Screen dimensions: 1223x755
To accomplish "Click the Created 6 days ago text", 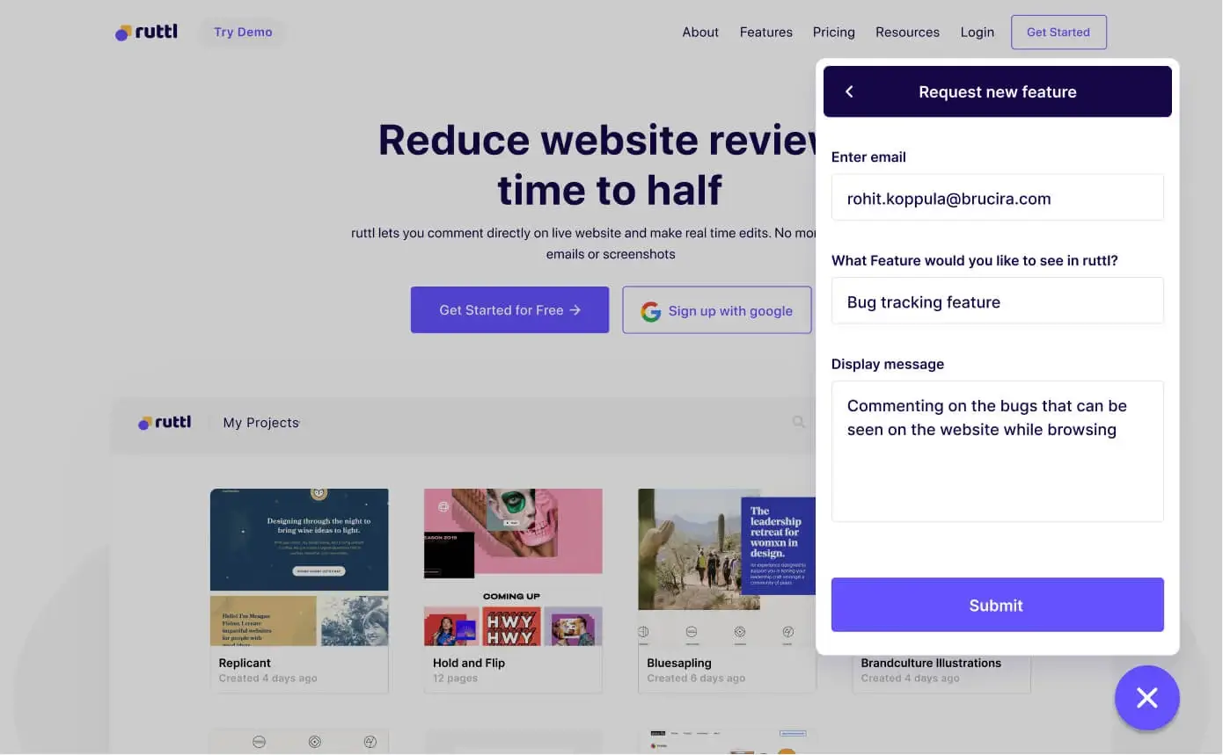I will click(x=696, y=679).
